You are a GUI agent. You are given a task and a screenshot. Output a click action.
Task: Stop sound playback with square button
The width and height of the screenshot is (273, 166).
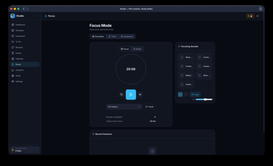pyautogui.click(x=186, y=94)
